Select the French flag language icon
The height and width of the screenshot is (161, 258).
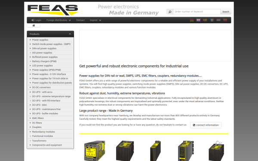212,20
